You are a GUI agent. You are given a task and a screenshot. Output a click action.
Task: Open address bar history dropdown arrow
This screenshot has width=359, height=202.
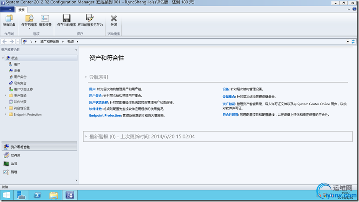tap(347, 42)
